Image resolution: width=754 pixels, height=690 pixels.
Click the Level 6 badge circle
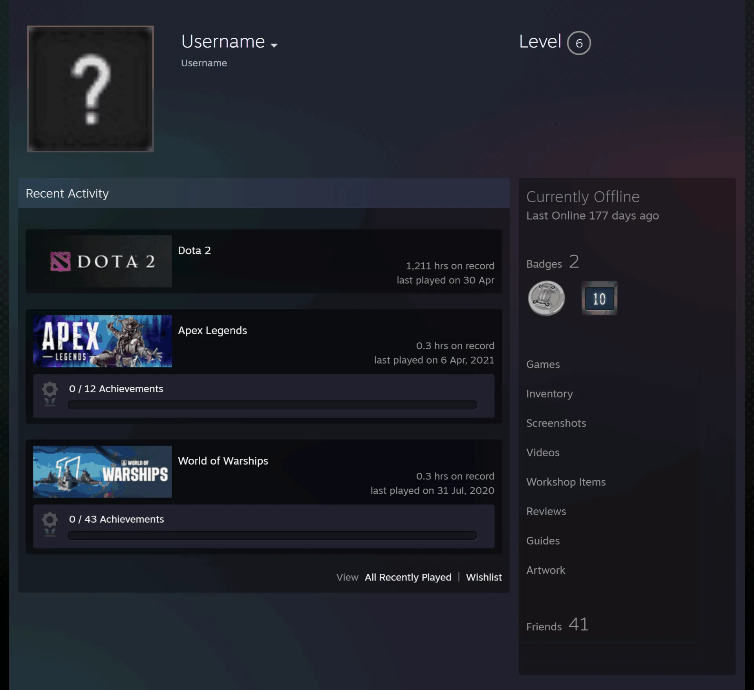click(579, 43)
